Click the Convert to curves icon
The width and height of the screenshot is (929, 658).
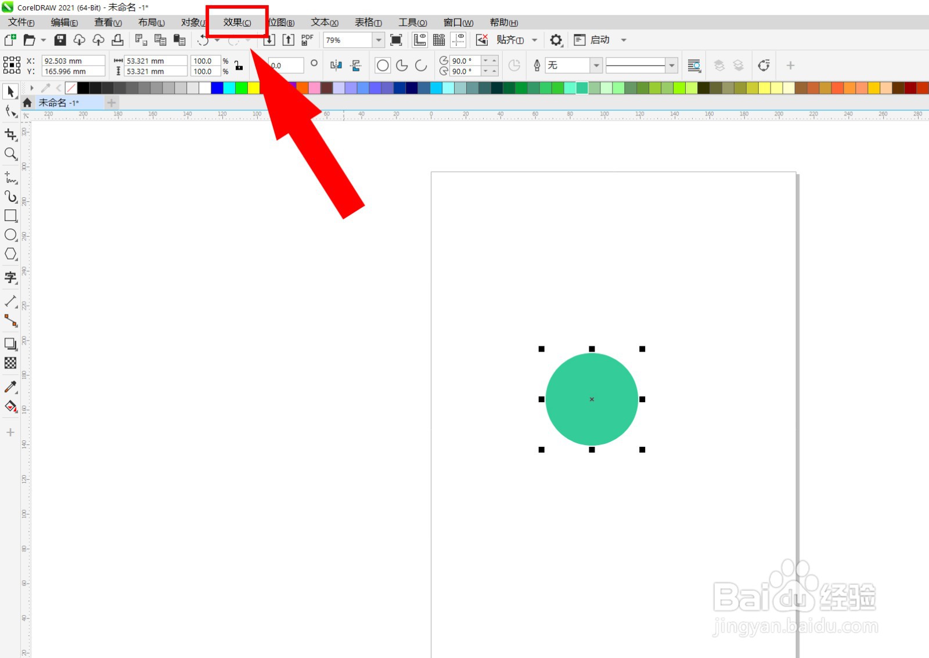764,66
